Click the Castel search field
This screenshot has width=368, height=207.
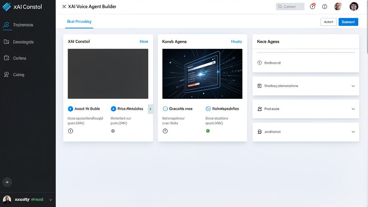tap(290, 6)
